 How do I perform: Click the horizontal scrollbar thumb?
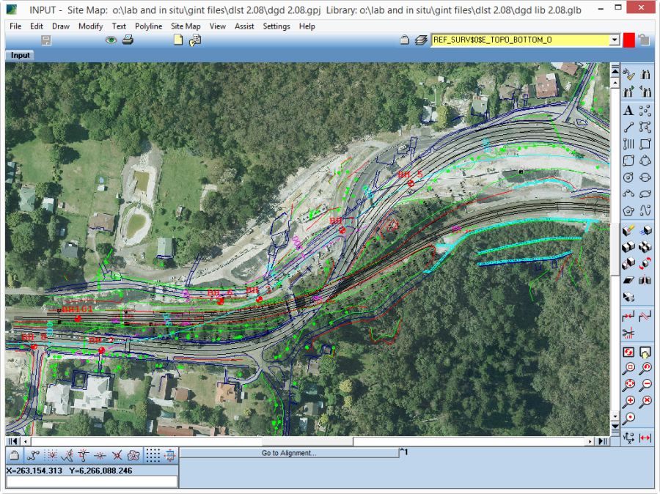tap(307, 441)
